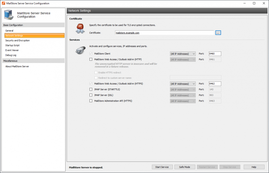Click the Restart Service button

(207, 167)
